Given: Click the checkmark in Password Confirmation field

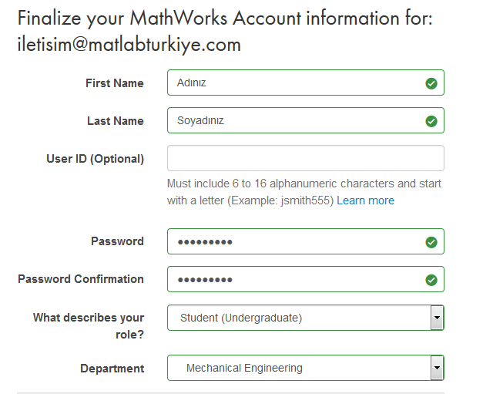Looking at the screenshot, I should pos(431,280).
